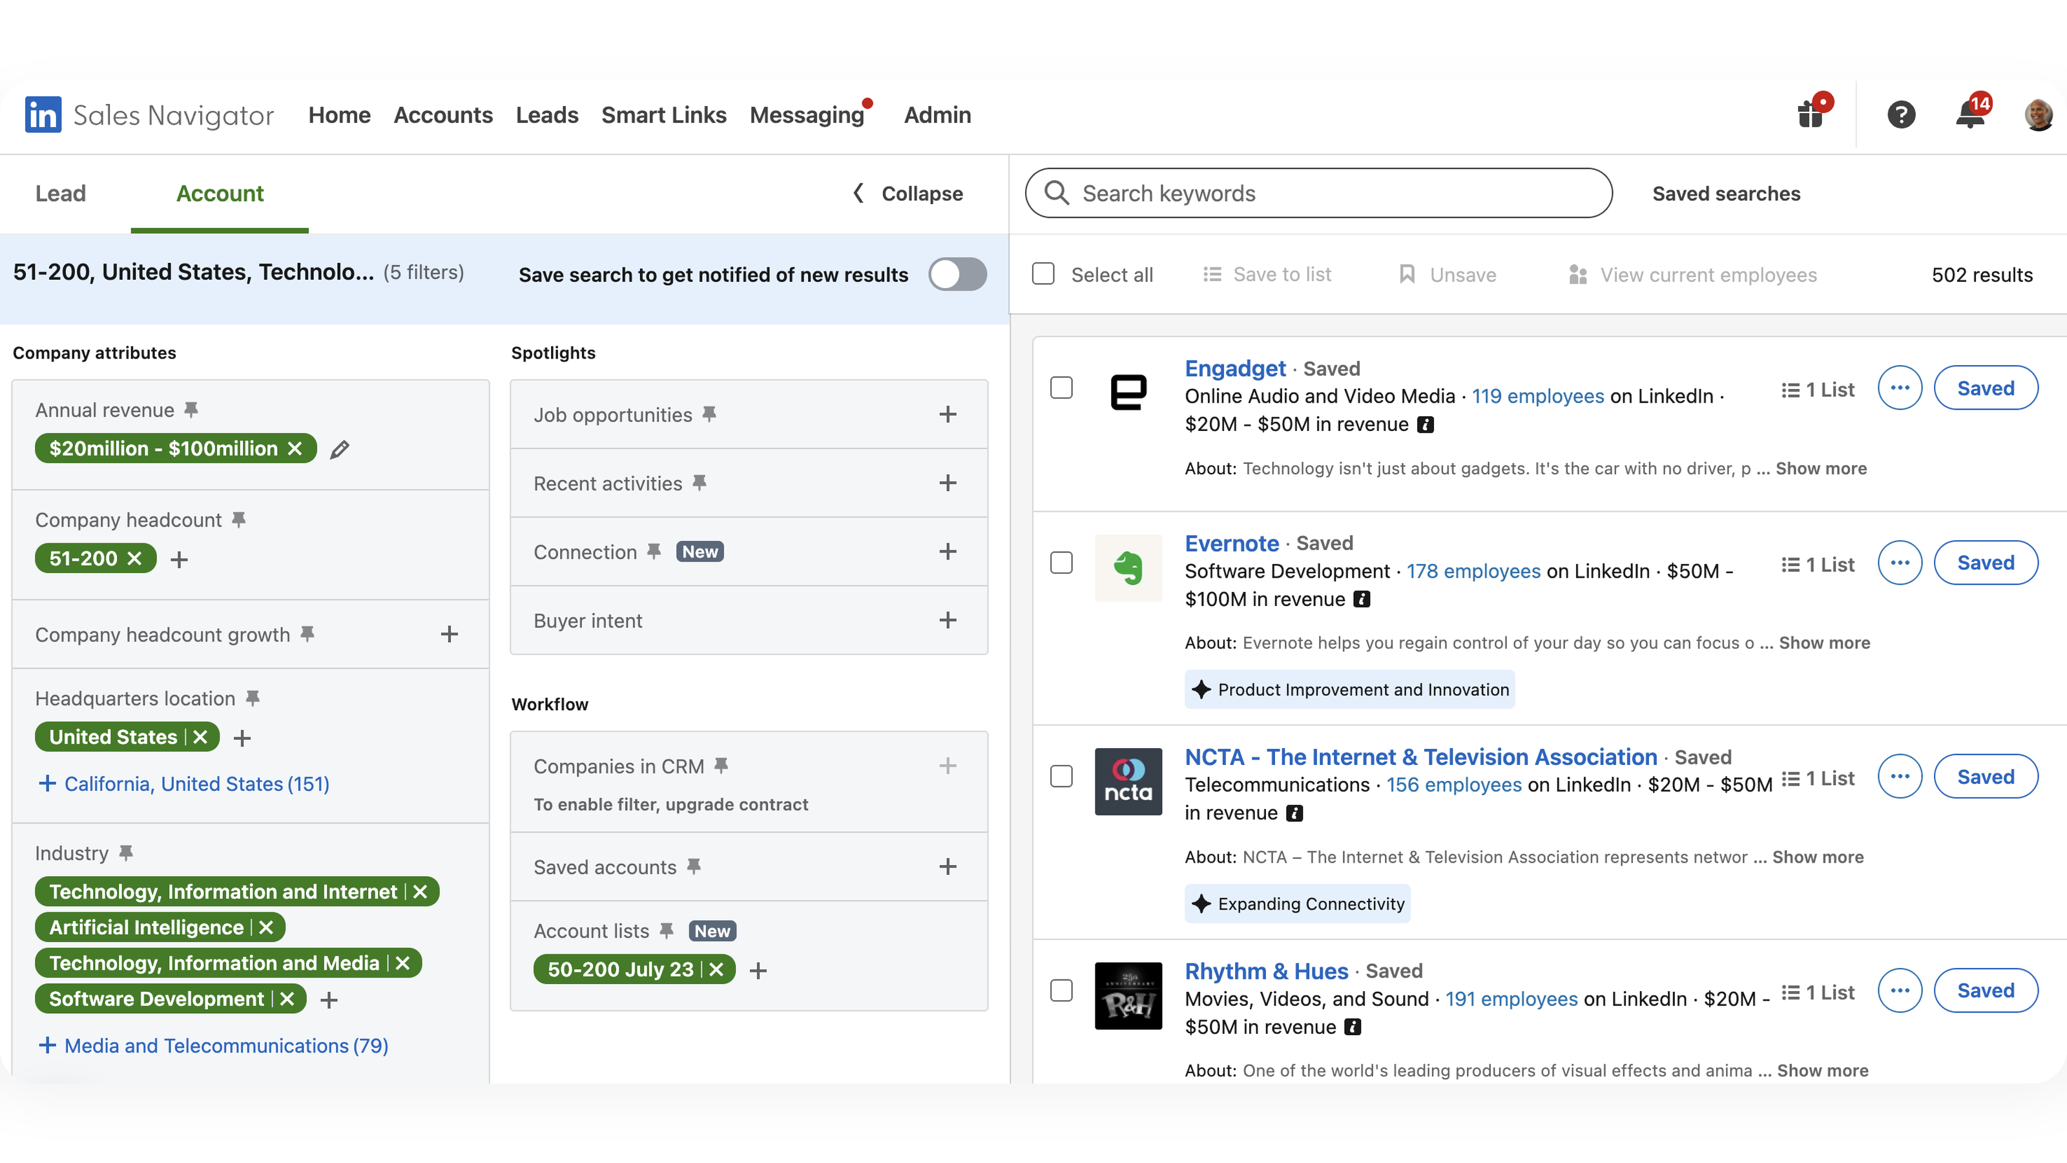Click the search magnifier icon

(x=1056, y=193)
